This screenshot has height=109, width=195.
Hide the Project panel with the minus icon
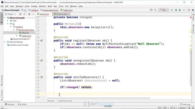tap(33, 14)
